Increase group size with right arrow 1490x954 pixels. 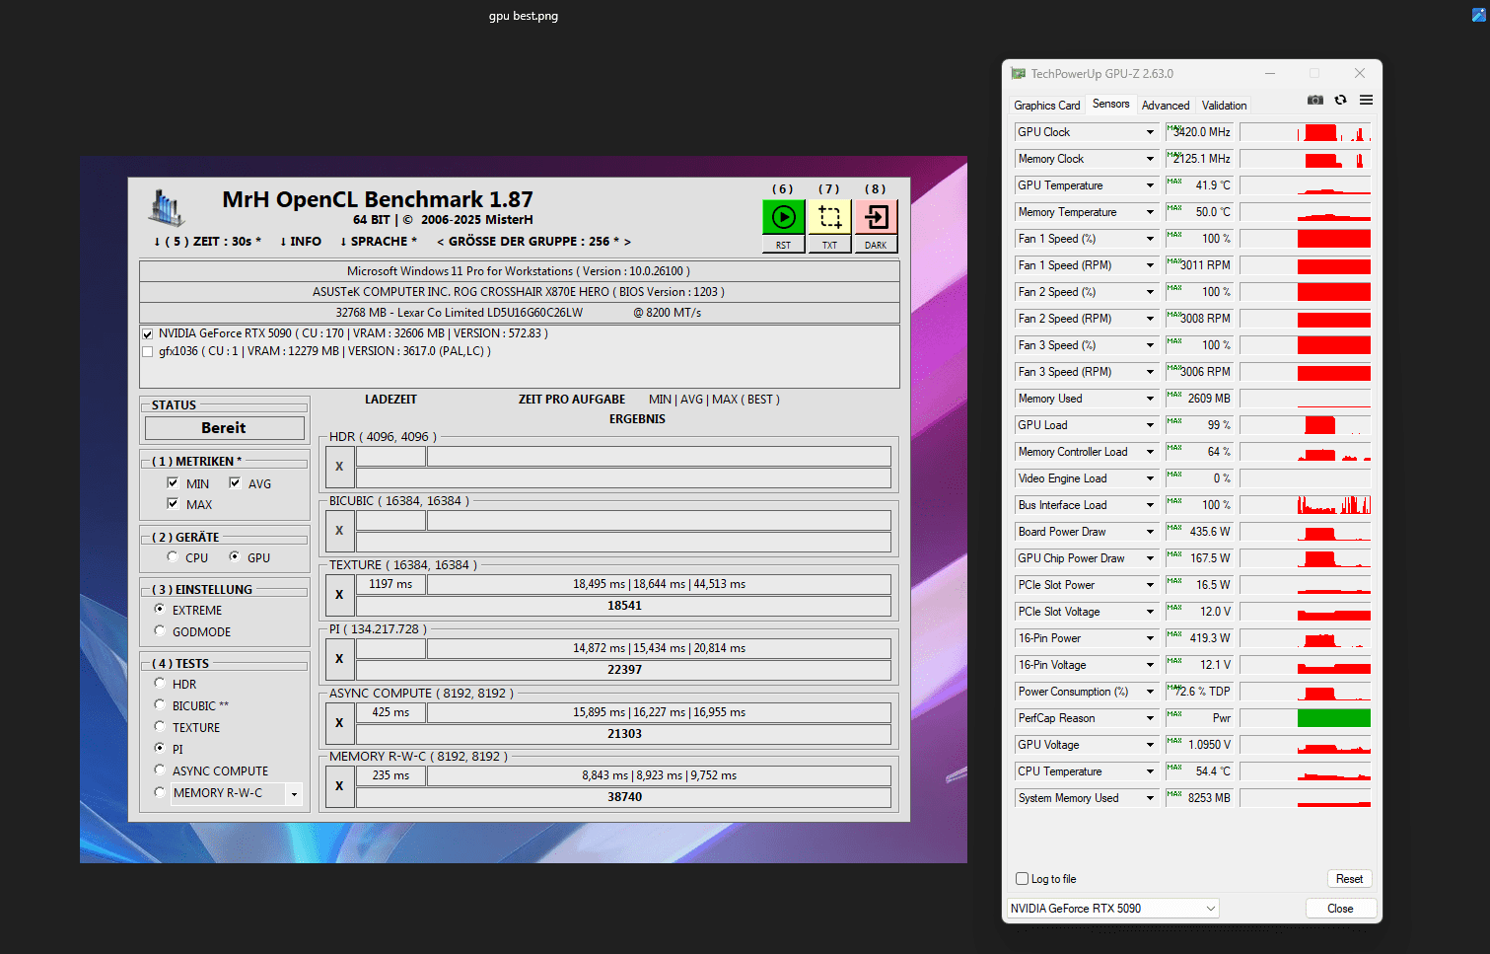coord(627,242)
